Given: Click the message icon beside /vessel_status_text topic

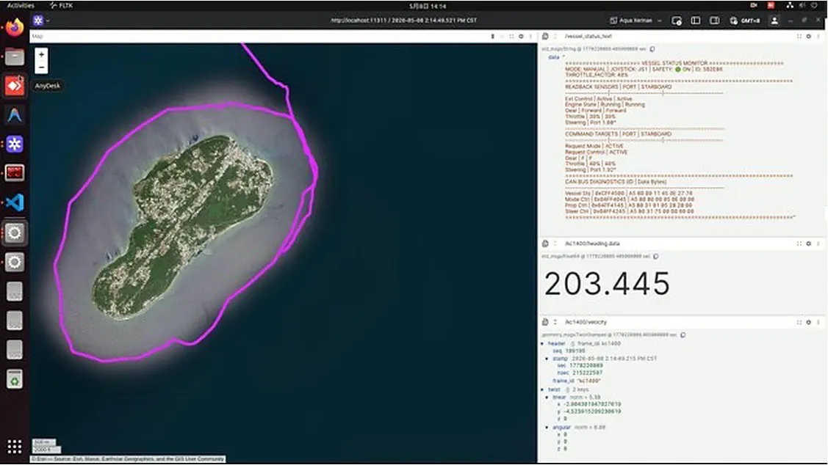Looking at the screenshot, I should point(545,37).
